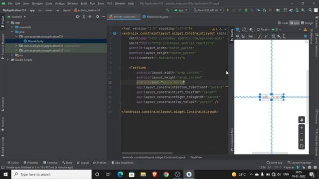Open the Problems tool window

point(31,163)
